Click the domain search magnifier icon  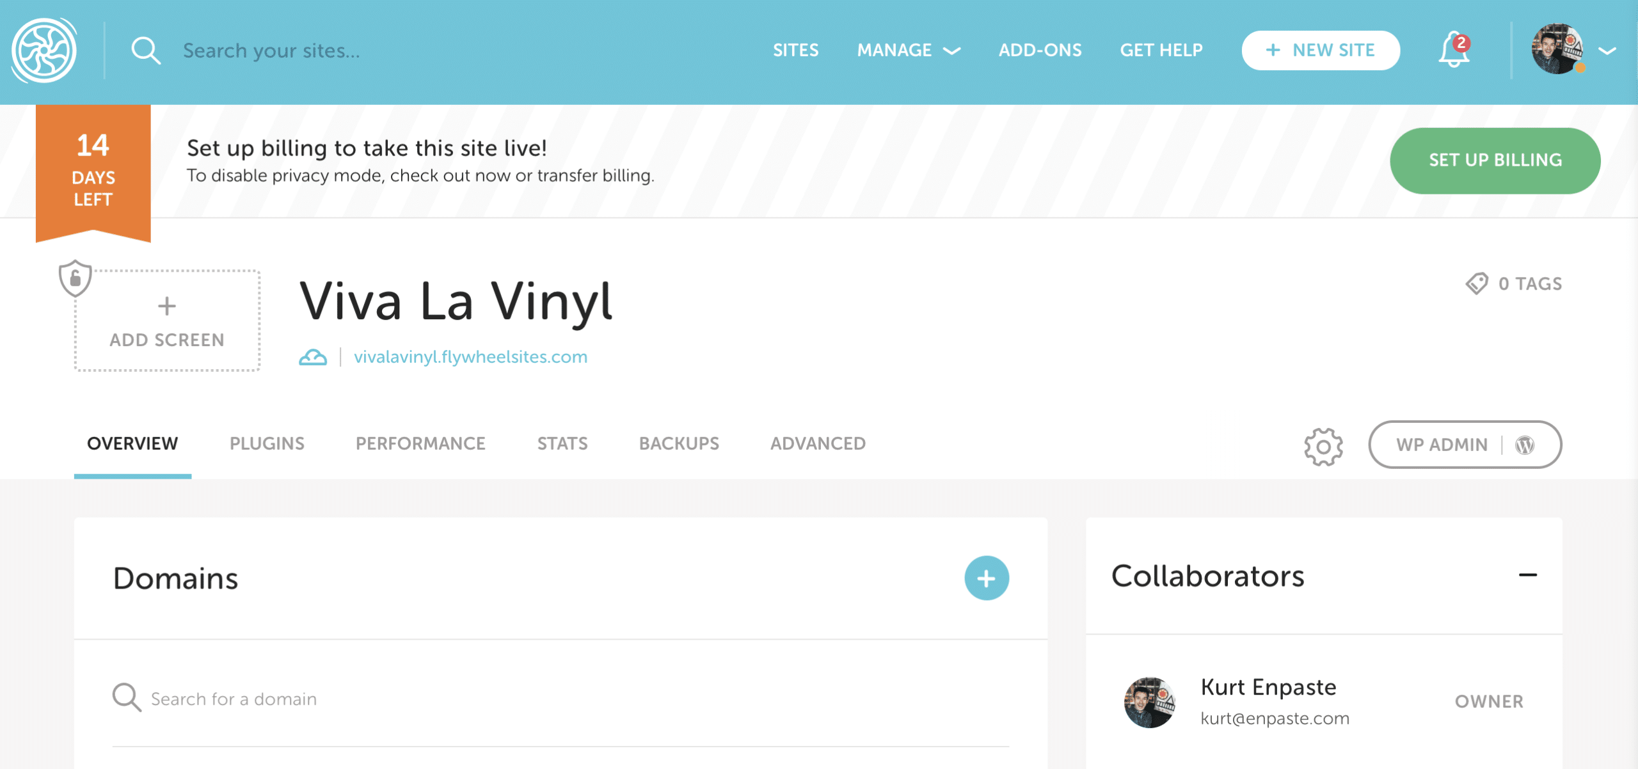127,698
